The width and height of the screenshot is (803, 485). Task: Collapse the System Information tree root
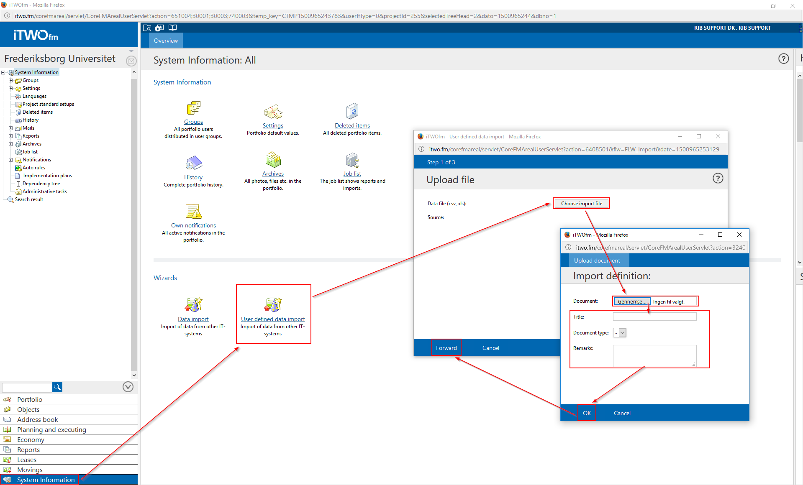coord(3,72)
